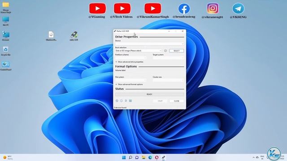Image resolution: width=287 pixels, height=161 pixels.
Task: Open the Device dropdown
Action: point(149,44)
